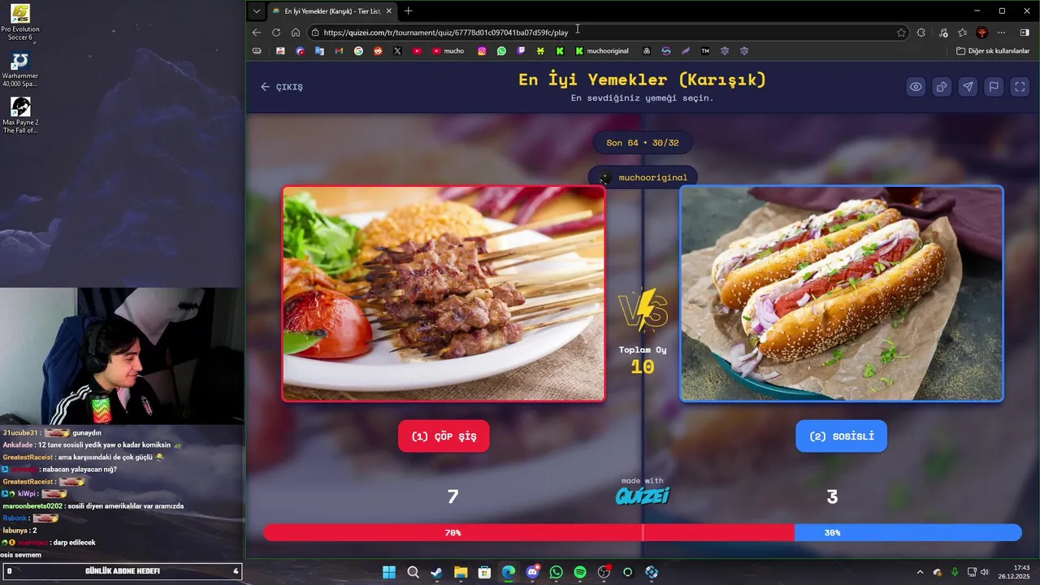Open Microsoft Store from the taskbar

(484, 572)
